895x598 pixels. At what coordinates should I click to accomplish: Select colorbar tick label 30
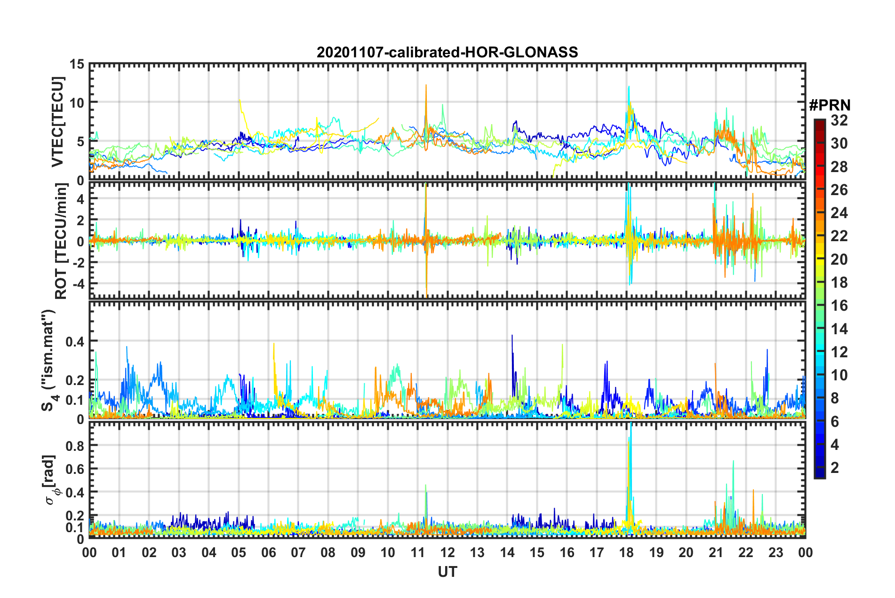tap(839, 143)
